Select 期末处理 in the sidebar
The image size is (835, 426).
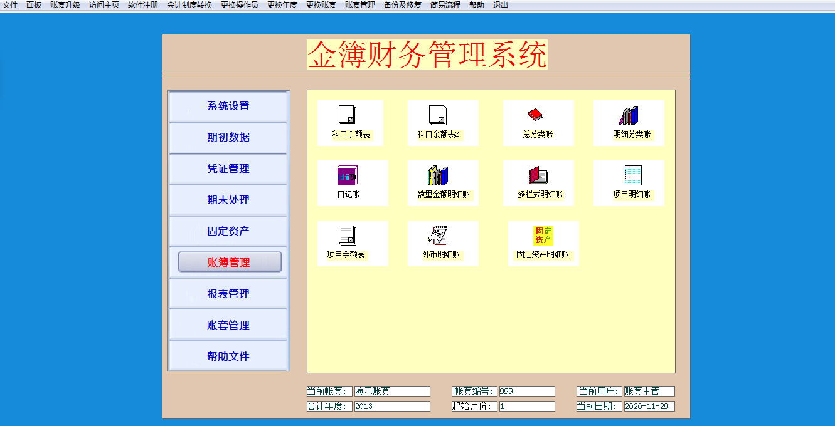tap(228, 200)
